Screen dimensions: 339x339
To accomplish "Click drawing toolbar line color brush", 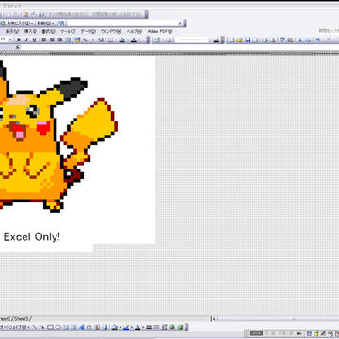I will coord(126,327).
